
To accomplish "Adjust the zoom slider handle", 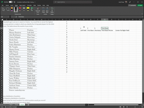I will (x=135, y=107).
